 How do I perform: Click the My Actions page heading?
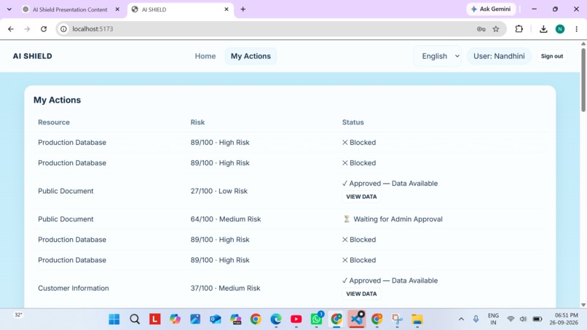(x=58, y=100)
